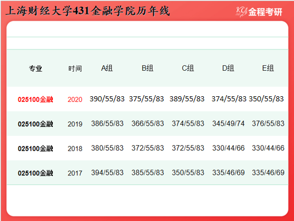294x221 pixels.
Task: Click the 386/55/83 score cell
Action: click(107, 124)
